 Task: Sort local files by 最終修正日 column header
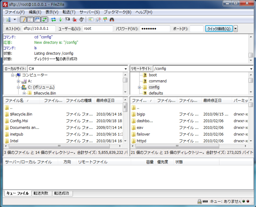click(105, 100)
